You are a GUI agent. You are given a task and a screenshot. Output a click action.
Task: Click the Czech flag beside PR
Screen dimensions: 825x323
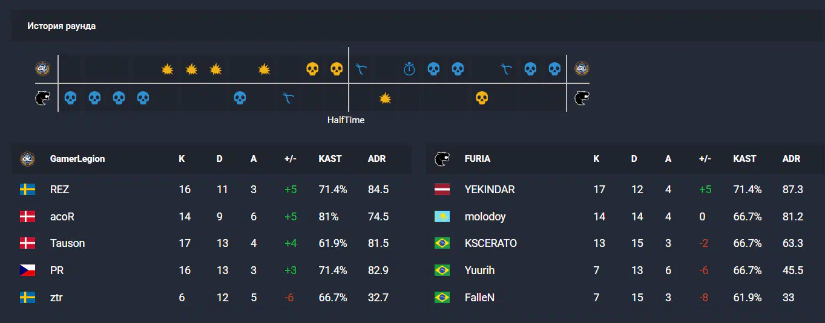pyautogui.click(x=27, y=270)
